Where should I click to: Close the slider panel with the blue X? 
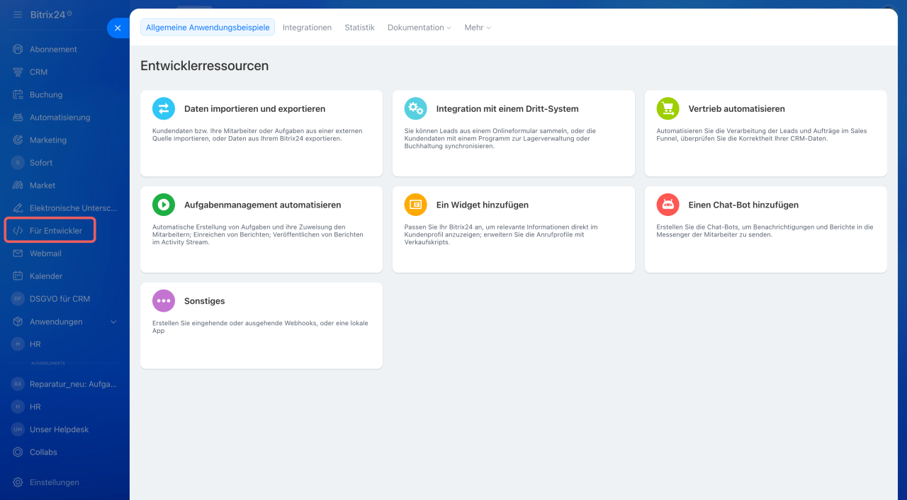pyautogui.click(x=118, y=28)
